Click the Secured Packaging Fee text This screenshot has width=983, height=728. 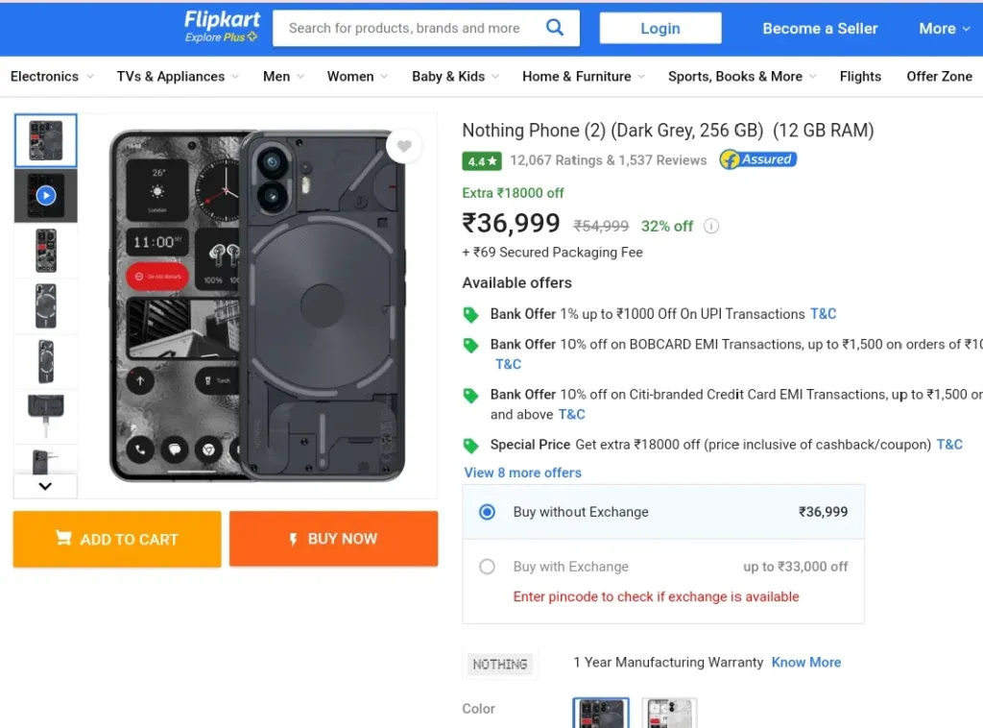click(x=552, y=253)
